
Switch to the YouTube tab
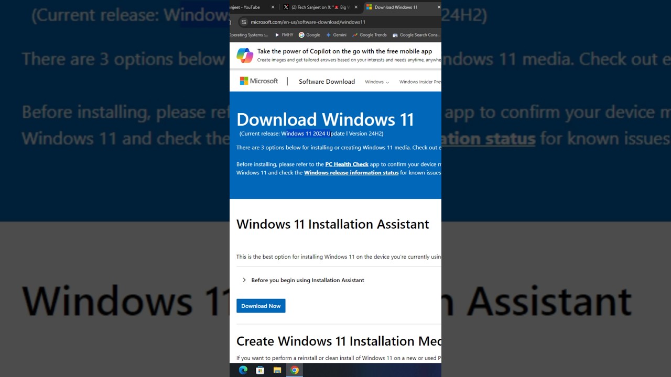pyautogui.click(x=248, y=7)
